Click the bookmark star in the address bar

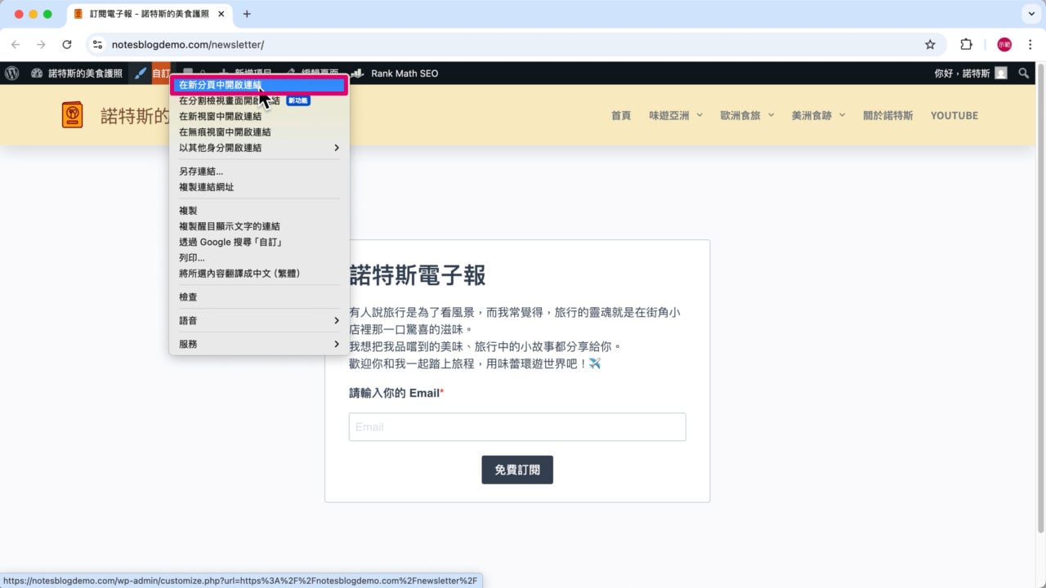[x=931, y=44]
